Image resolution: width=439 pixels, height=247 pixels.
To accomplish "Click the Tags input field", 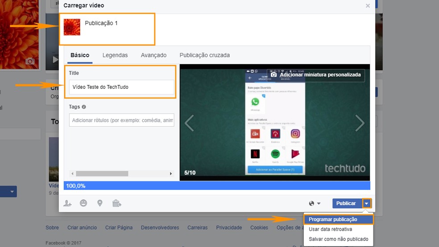I will (121, 120).
